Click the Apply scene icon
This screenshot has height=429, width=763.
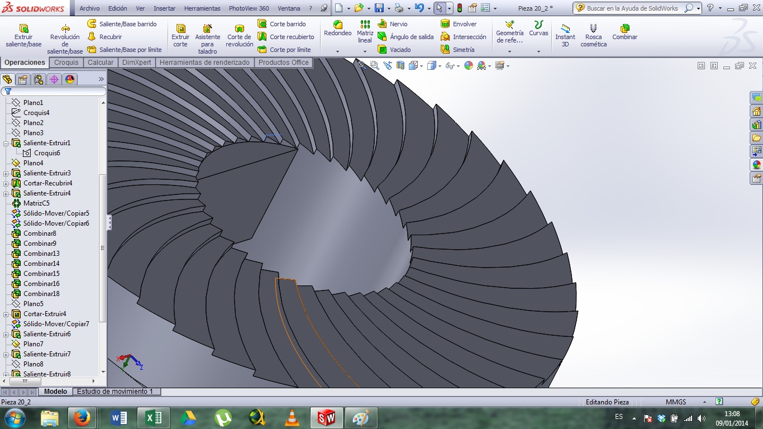(481, 65)
